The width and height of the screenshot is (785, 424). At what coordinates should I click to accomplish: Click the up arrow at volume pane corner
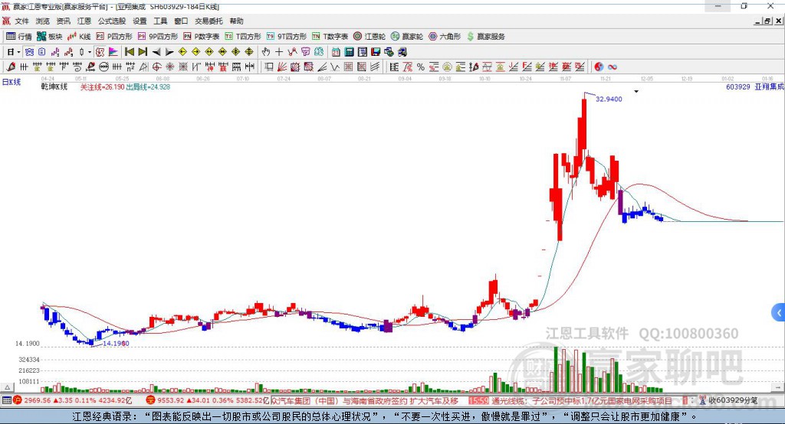(7, 387)
